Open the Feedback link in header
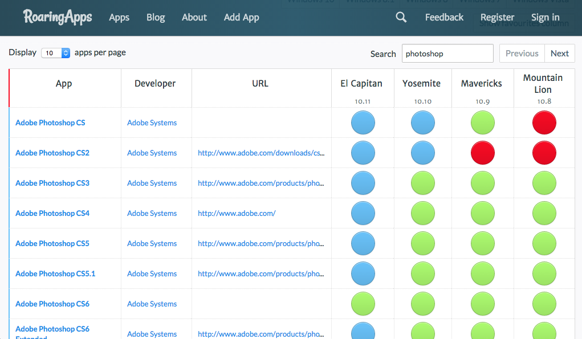 (x=444, y=18)
